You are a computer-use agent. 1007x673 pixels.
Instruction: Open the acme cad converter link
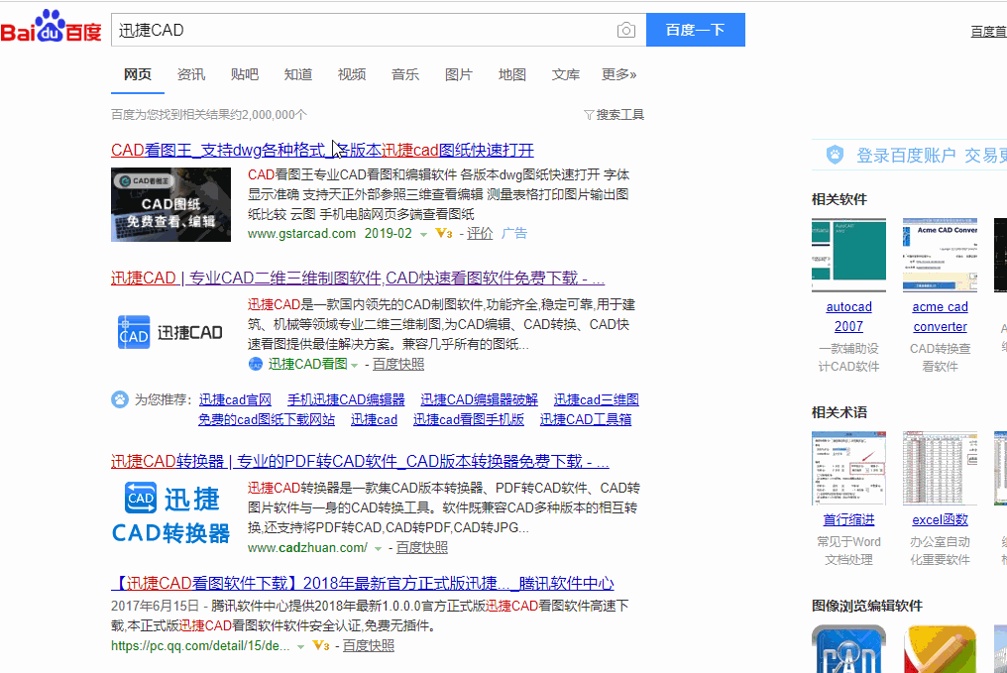coord(941,316)
